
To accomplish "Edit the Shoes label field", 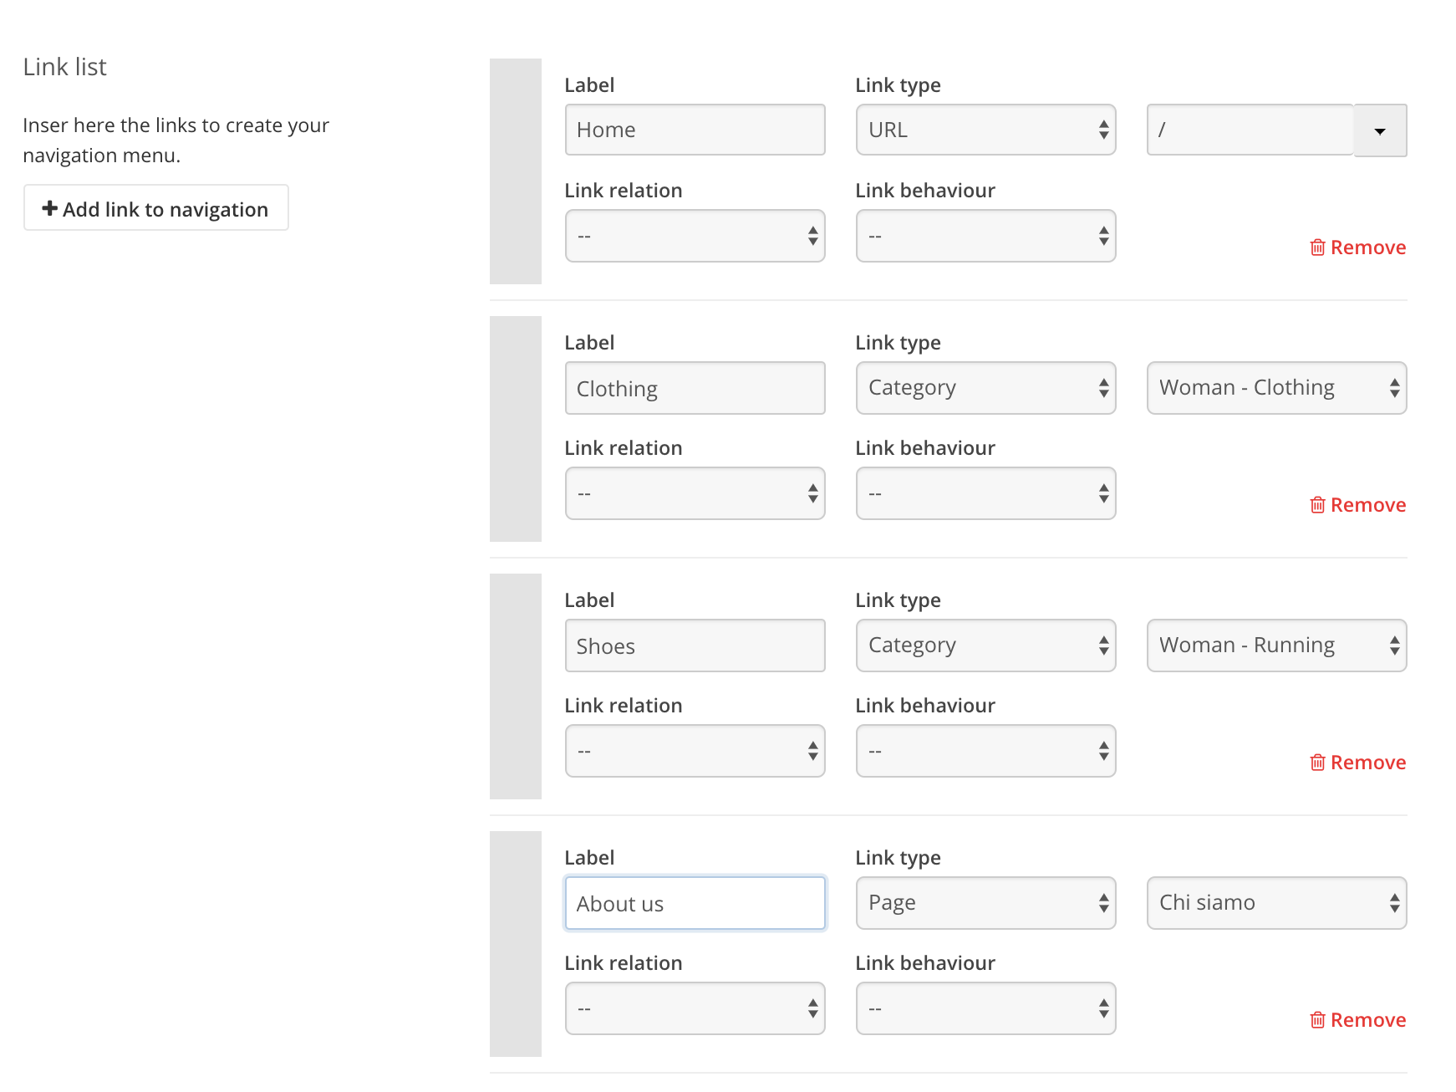I will point(695,646).
